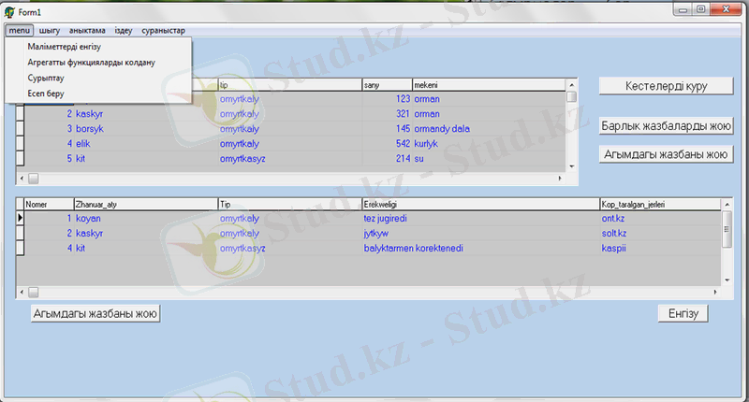This screenshot has width=749, height=402.
Task: Click bottom-left Ағымдағы жазбаны жою button
Action: tap(95, 313)
